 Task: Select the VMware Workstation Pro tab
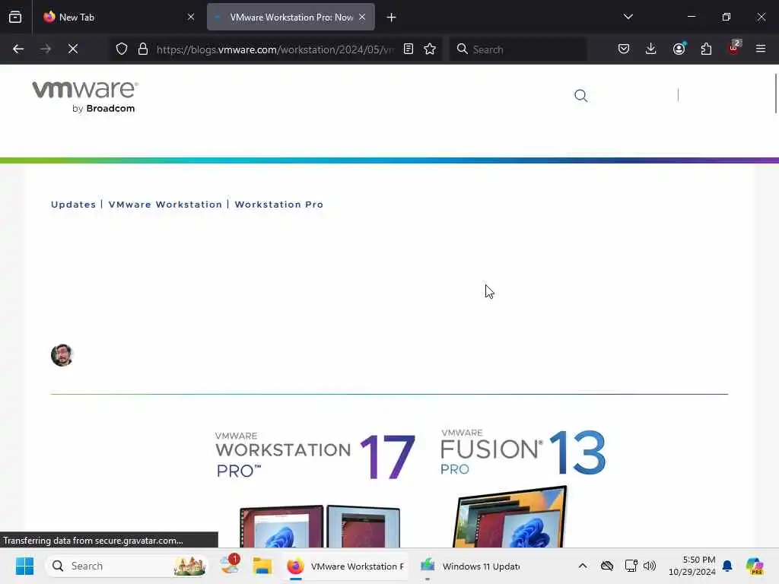(291, 17)
